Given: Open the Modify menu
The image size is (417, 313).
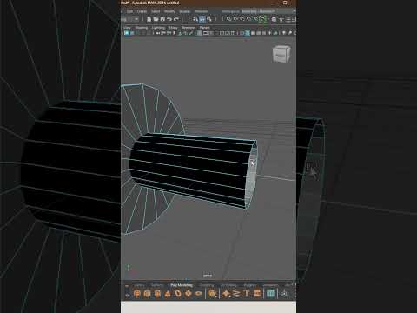Looking at the screenshot, I should [169, 11].
